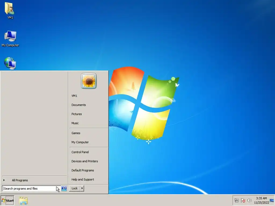Click the sunflower user account picture

tap(89, 81)
